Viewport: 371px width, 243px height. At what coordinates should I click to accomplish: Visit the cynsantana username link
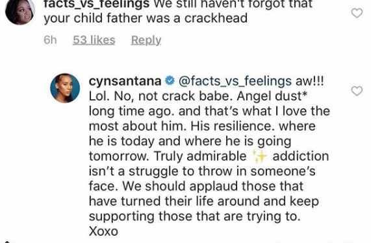click(x=125, y=81)
